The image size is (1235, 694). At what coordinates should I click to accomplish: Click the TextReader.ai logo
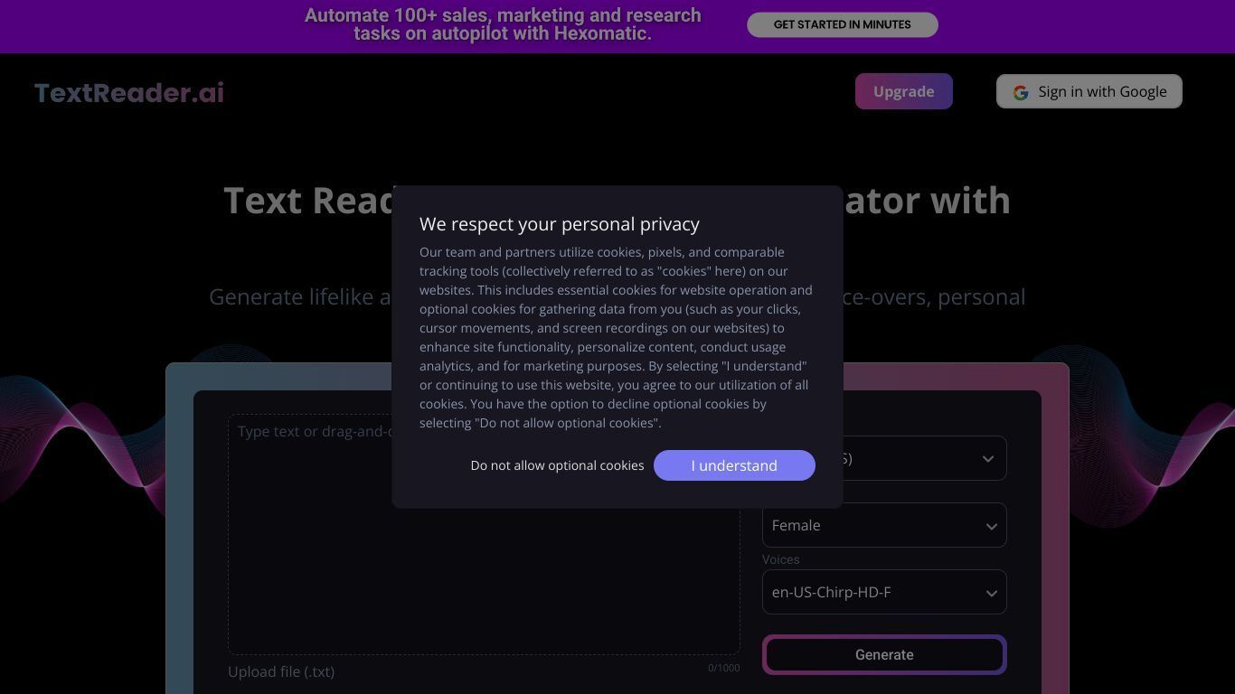129,92
